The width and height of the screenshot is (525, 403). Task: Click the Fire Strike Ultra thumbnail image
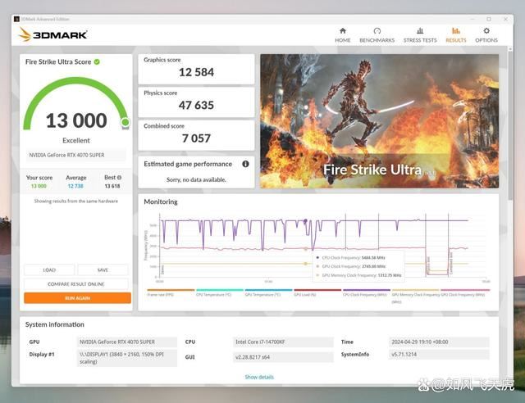pos(379,121)
